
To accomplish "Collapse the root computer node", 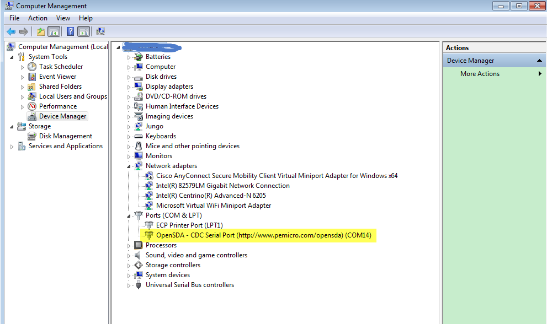I will click(x=118, y=47).
